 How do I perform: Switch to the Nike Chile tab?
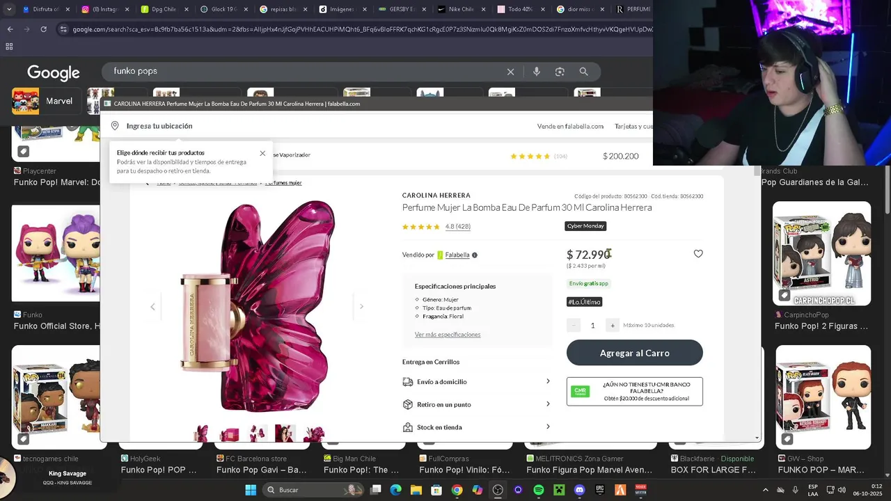click(x=460, y=10)
